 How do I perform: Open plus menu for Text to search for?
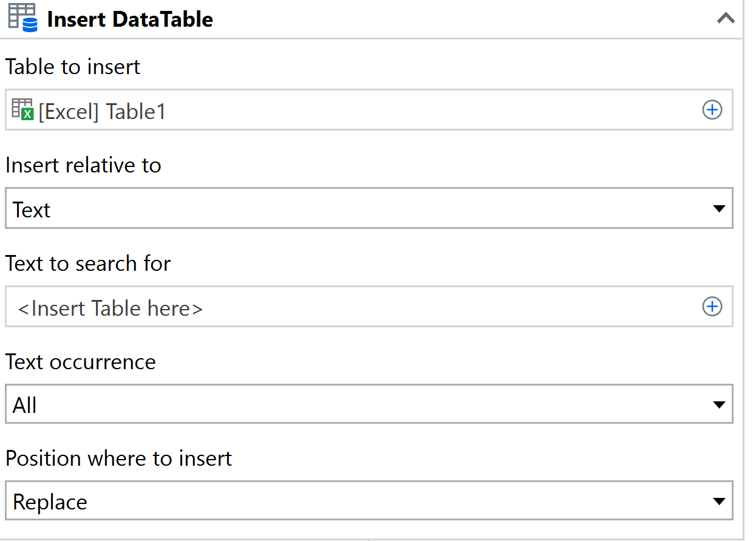712,307
